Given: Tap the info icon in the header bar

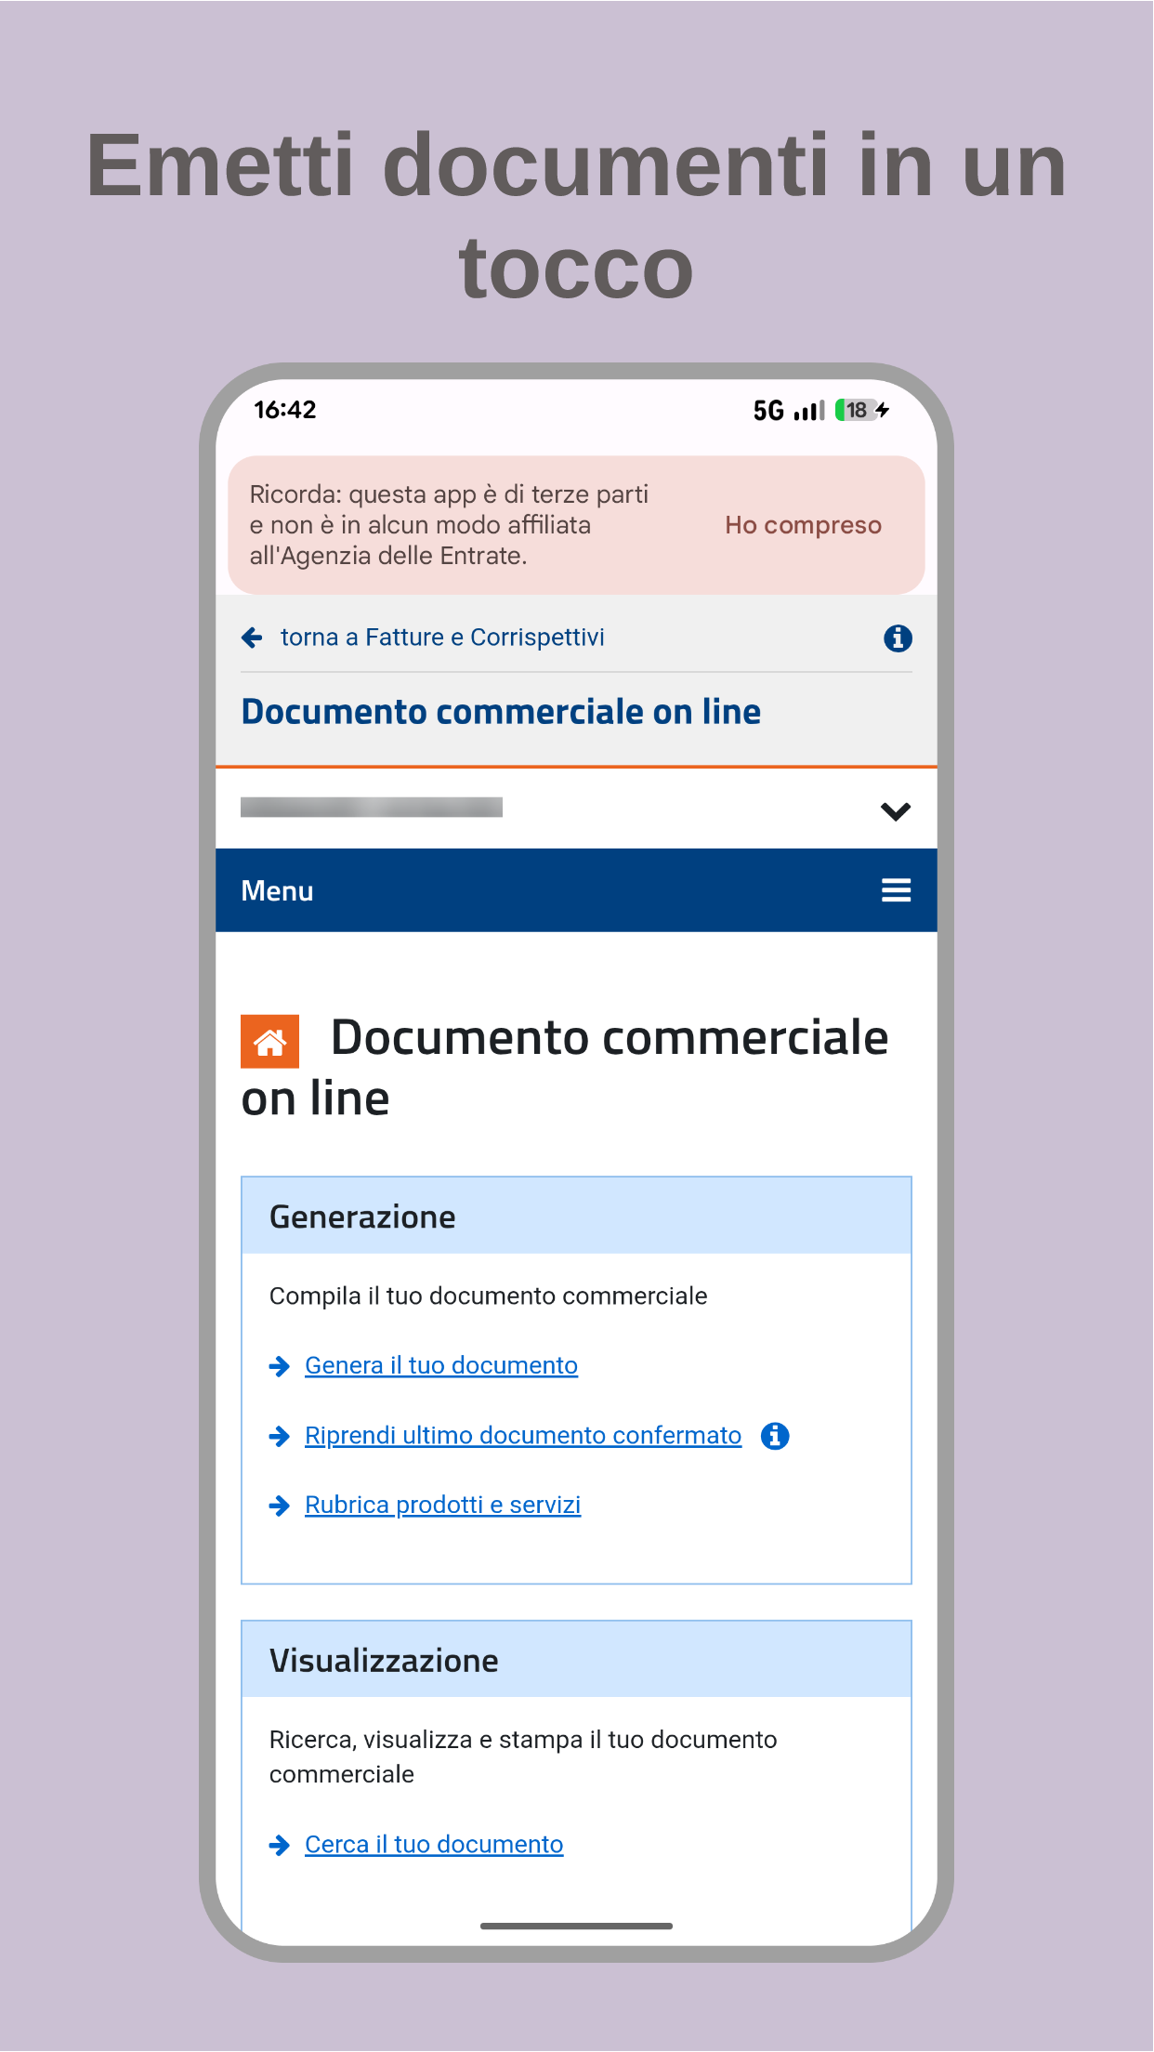Looking at the screenshot, I should pos(897,638).
